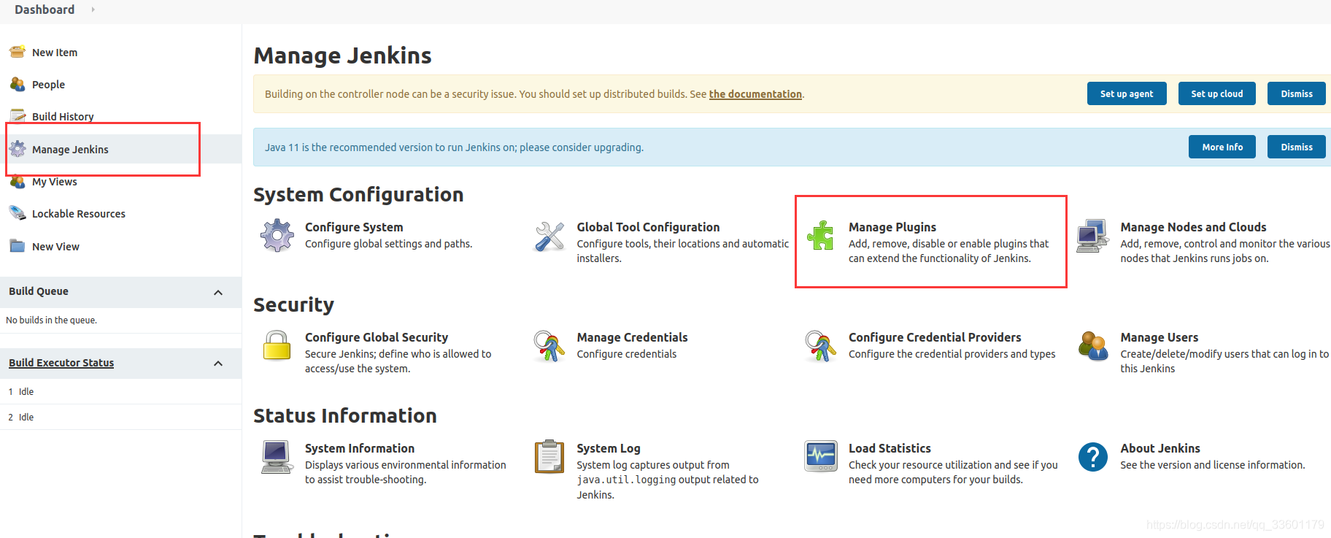Open the Manage Nodes and Clouds link

tap(1193, 227)
